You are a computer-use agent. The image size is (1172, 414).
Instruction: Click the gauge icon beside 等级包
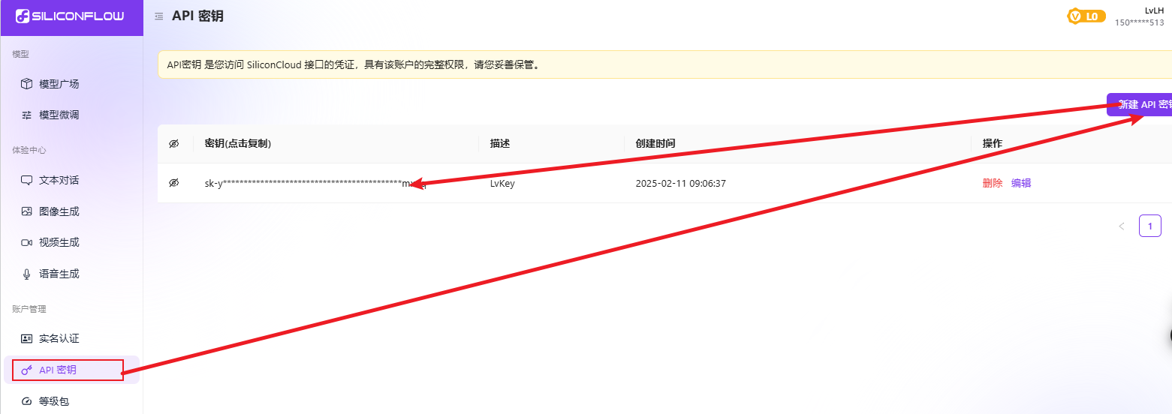pyautogui.click(x=26, y=401)
